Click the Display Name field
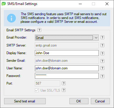Image resolution: width=114 pixels, height=108 pixels. [x=67, y=53]
